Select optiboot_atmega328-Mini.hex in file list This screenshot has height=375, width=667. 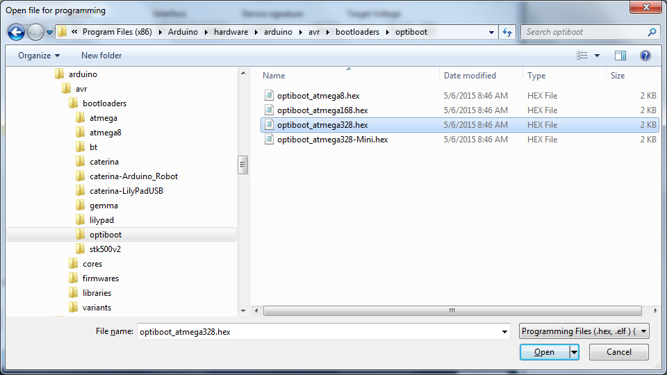coord(332,140)
